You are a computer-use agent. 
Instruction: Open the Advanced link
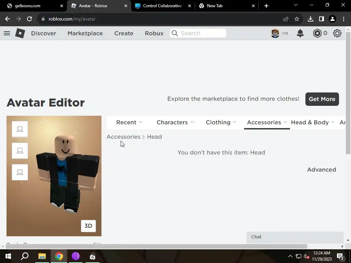tap(322, 170)
